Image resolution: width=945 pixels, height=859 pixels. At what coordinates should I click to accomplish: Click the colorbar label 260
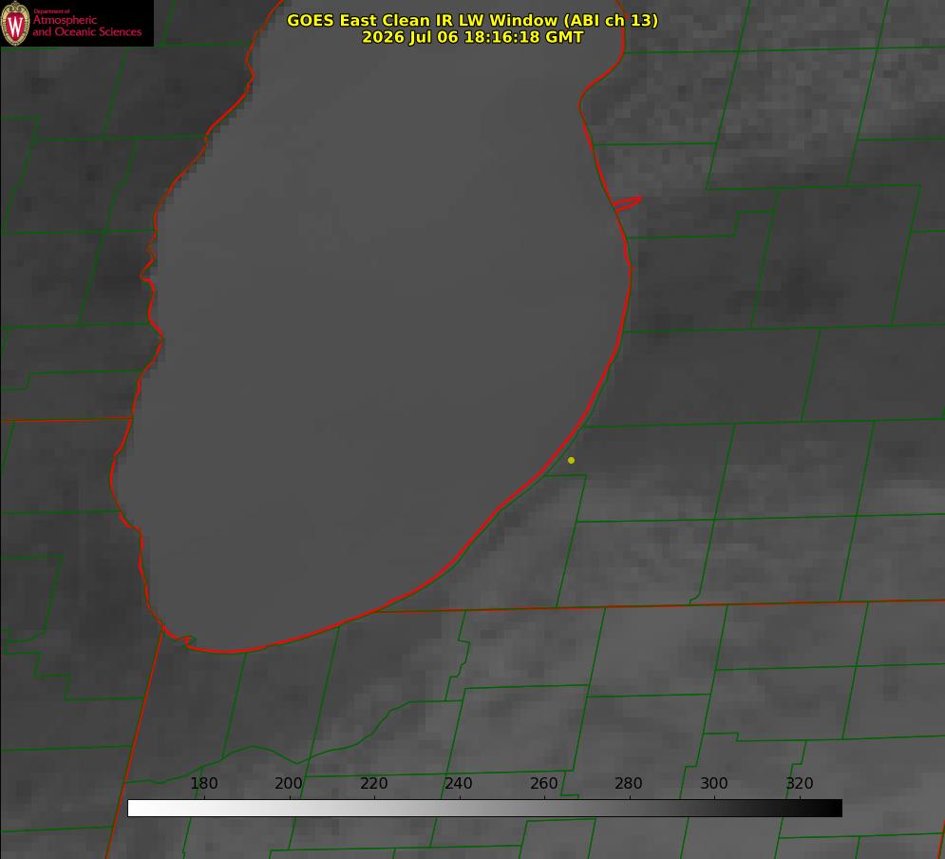[543, 783]
